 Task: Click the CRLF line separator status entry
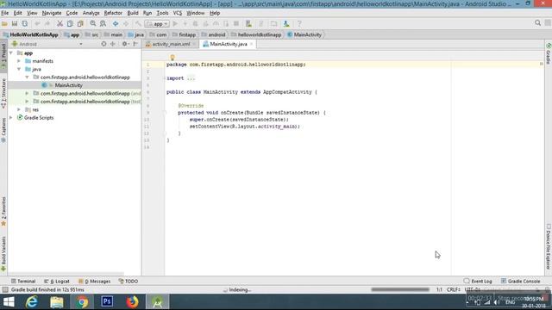click(x=454, y=289)
